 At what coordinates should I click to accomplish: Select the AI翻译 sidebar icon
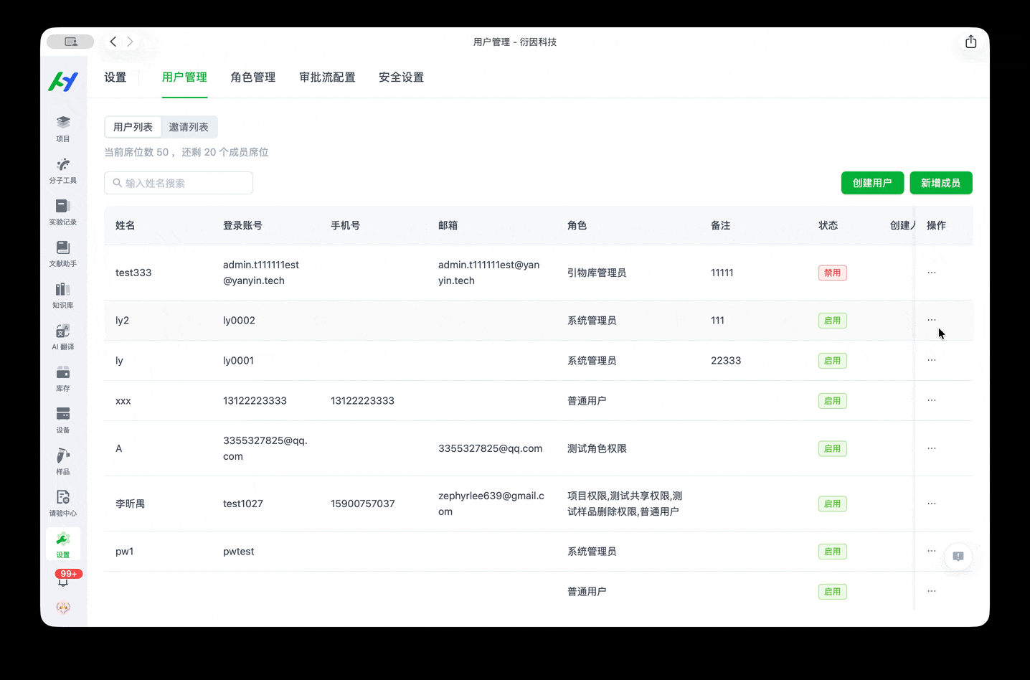[63, 336]
